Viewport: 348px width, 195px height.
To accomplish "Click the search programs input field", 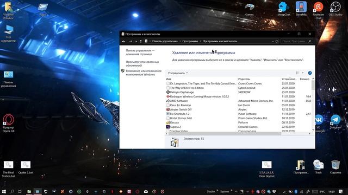I will click(296, 41).
